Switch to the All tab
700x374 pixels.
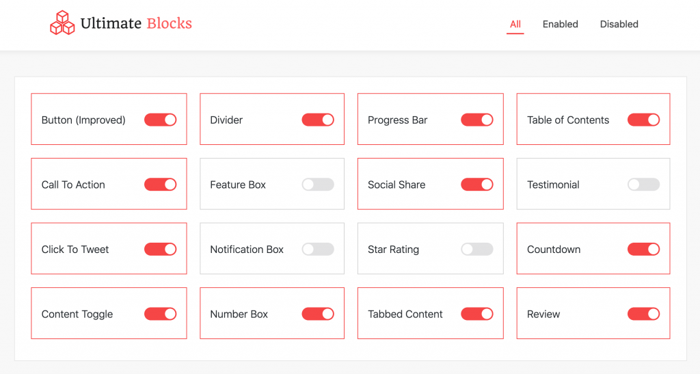(515, 24)
